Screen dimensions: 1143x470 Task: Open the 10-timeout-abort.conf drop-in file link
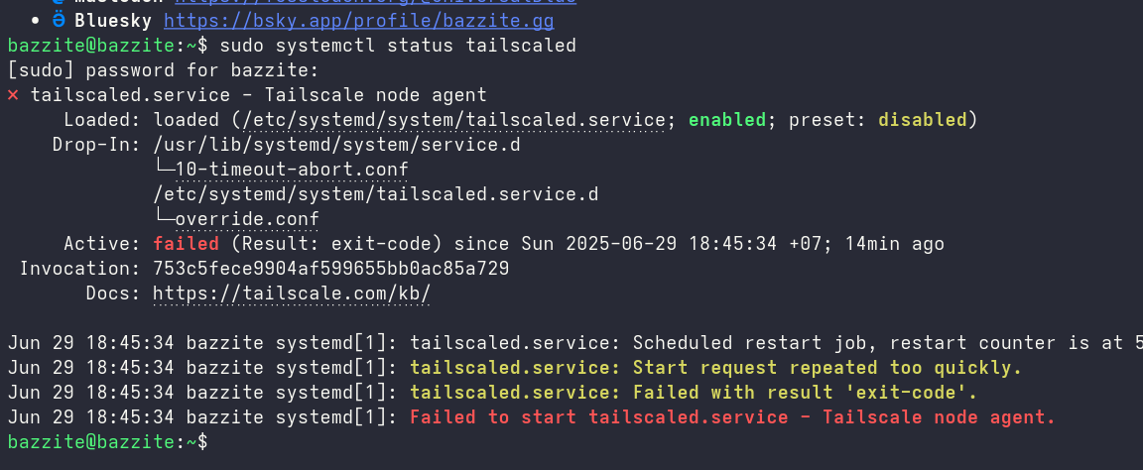click(x=292, y=170)
